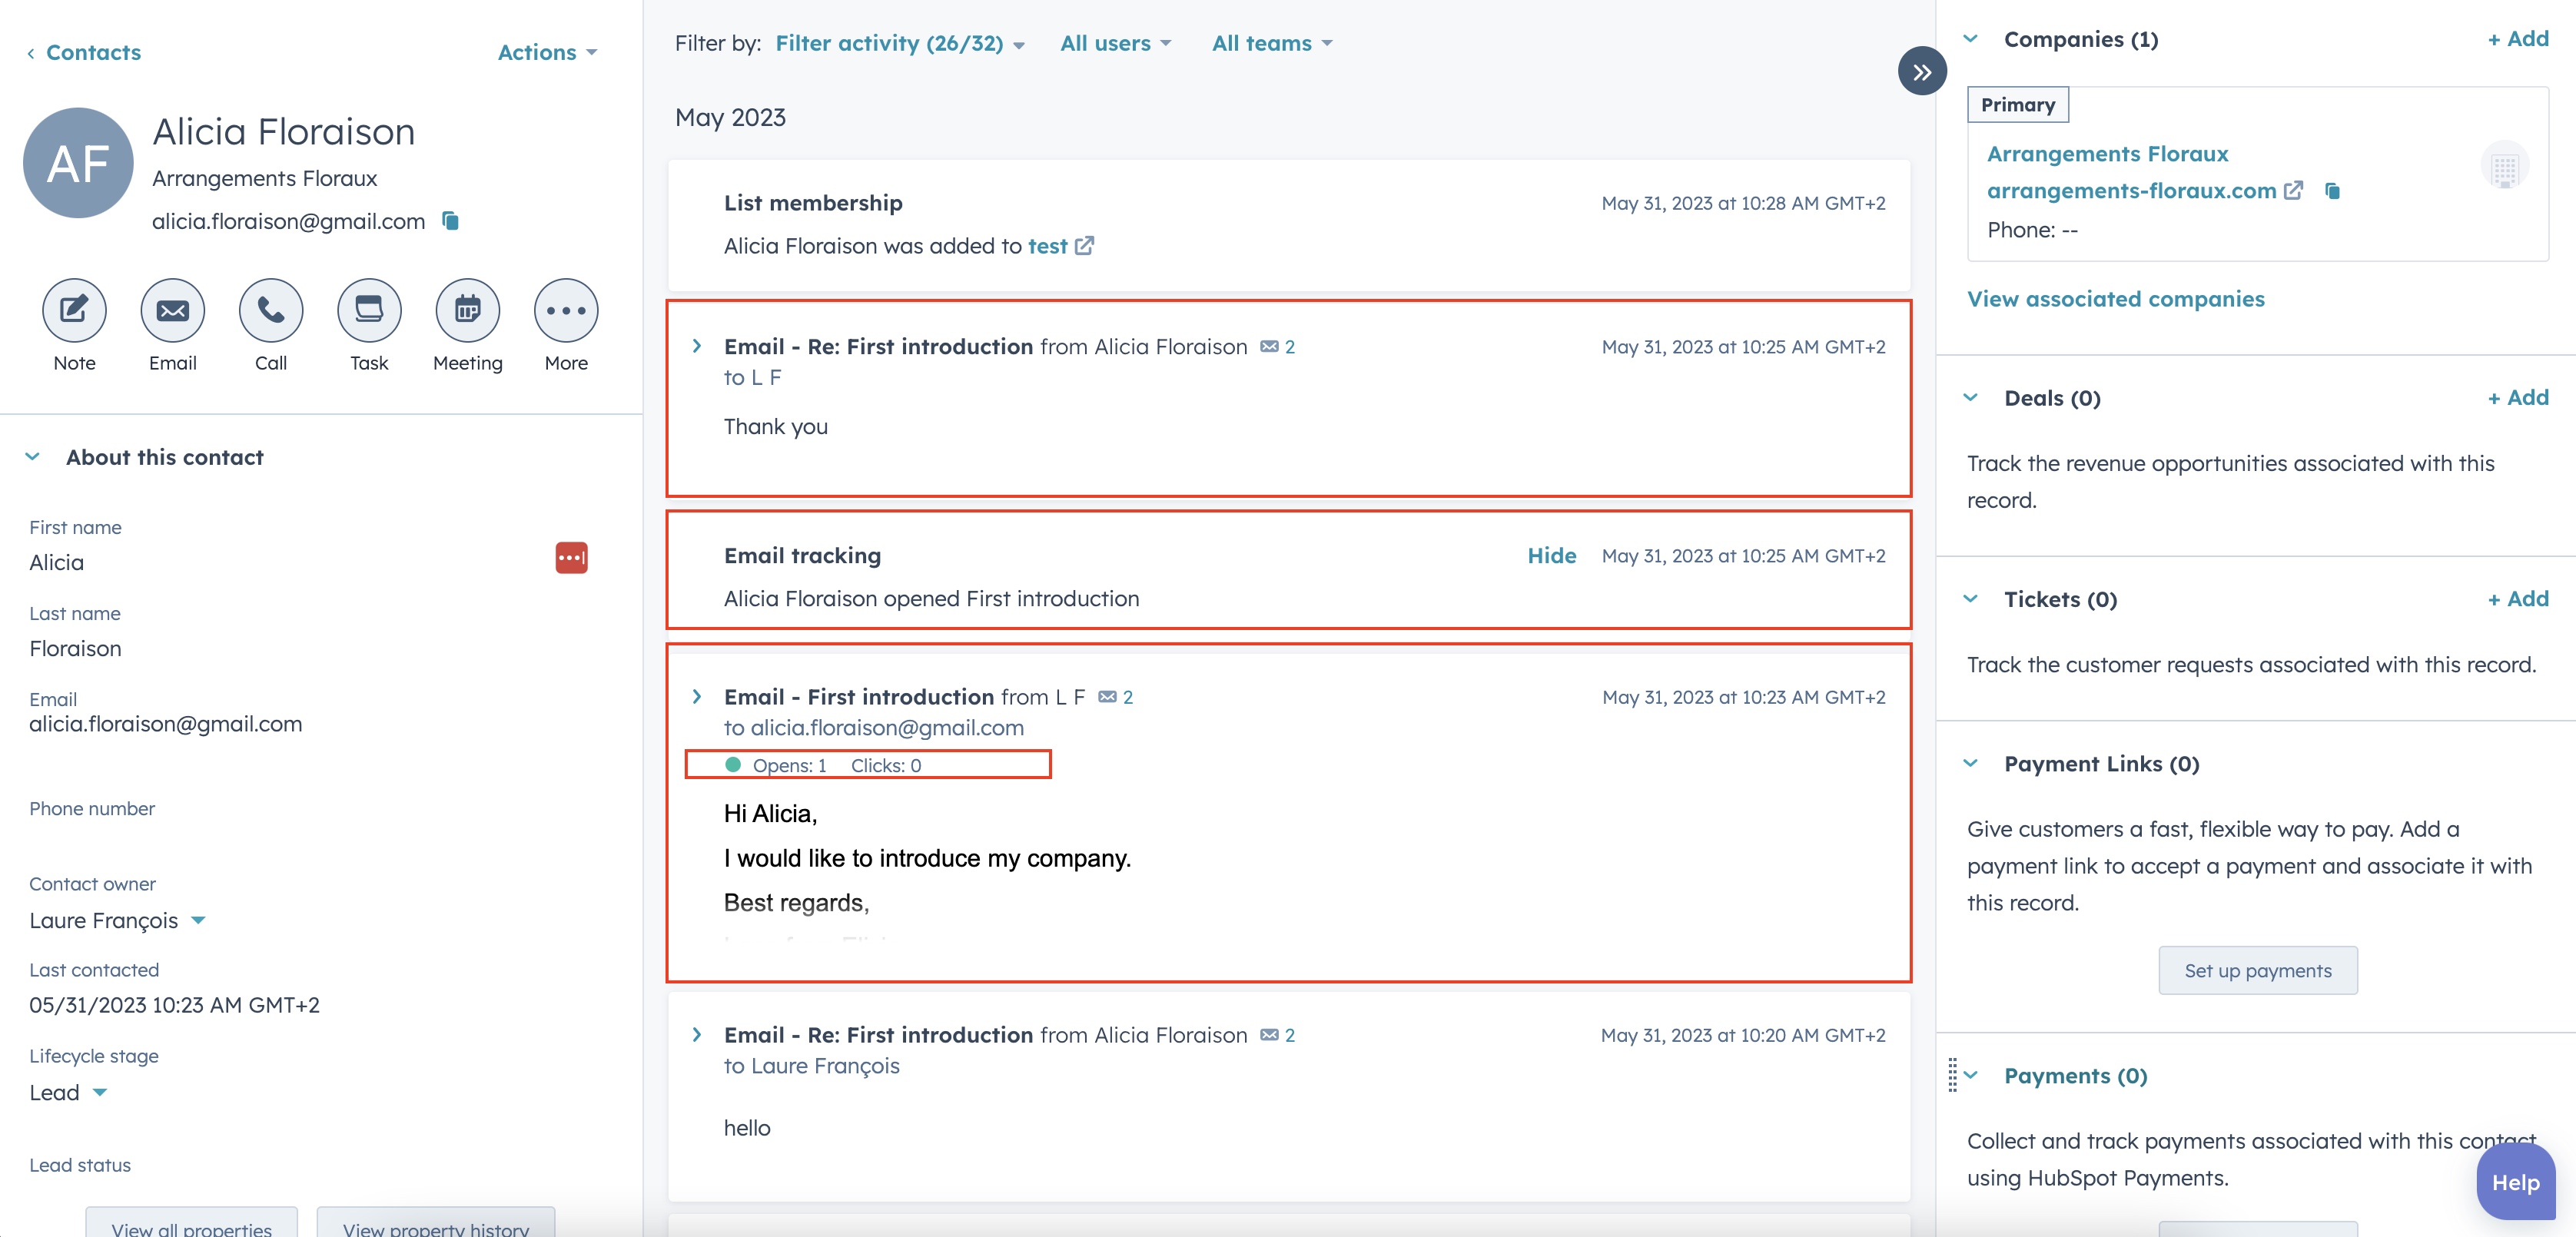This screenshot has width=2576, height=1237.
Task: Compose an email using the Email icon
Action: tap(172, 310)
